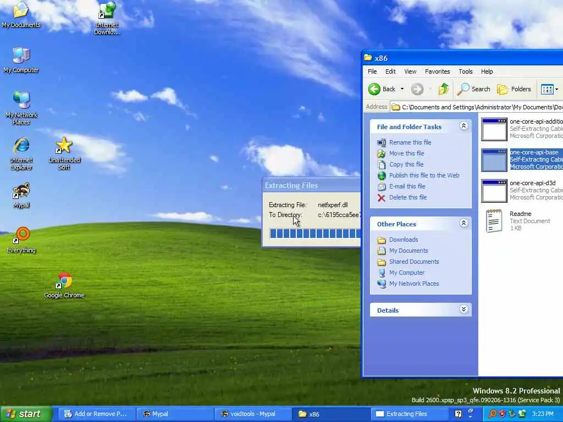
Task: Click the Views toolbar icon
Action: click(547, 89)
